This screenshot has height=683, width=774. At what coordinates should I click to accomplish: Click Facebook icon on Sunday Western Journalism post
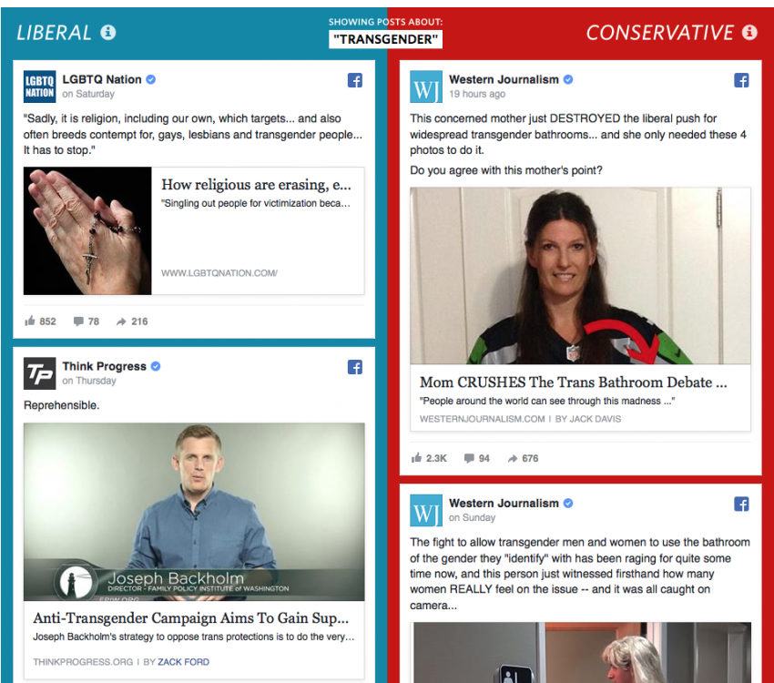coord(741,505)
